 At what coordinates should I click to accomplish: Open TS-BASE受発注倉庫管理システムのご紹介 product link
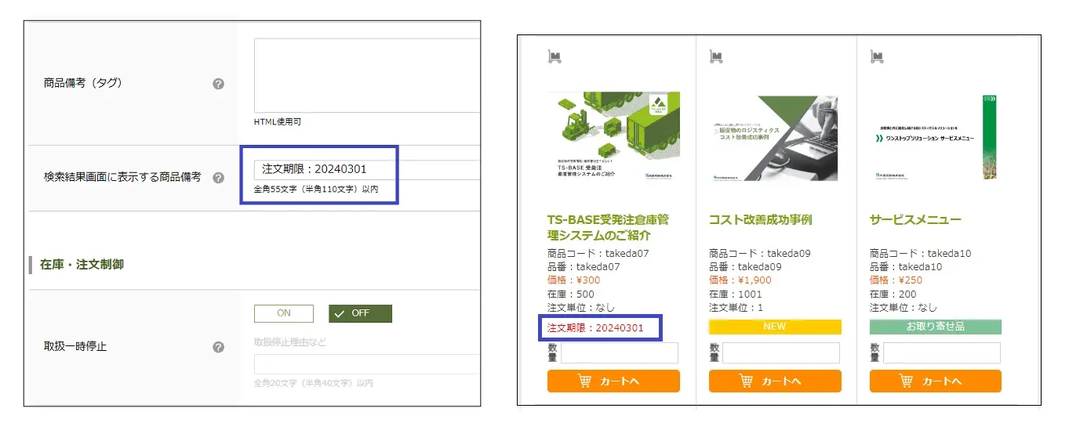609,227
